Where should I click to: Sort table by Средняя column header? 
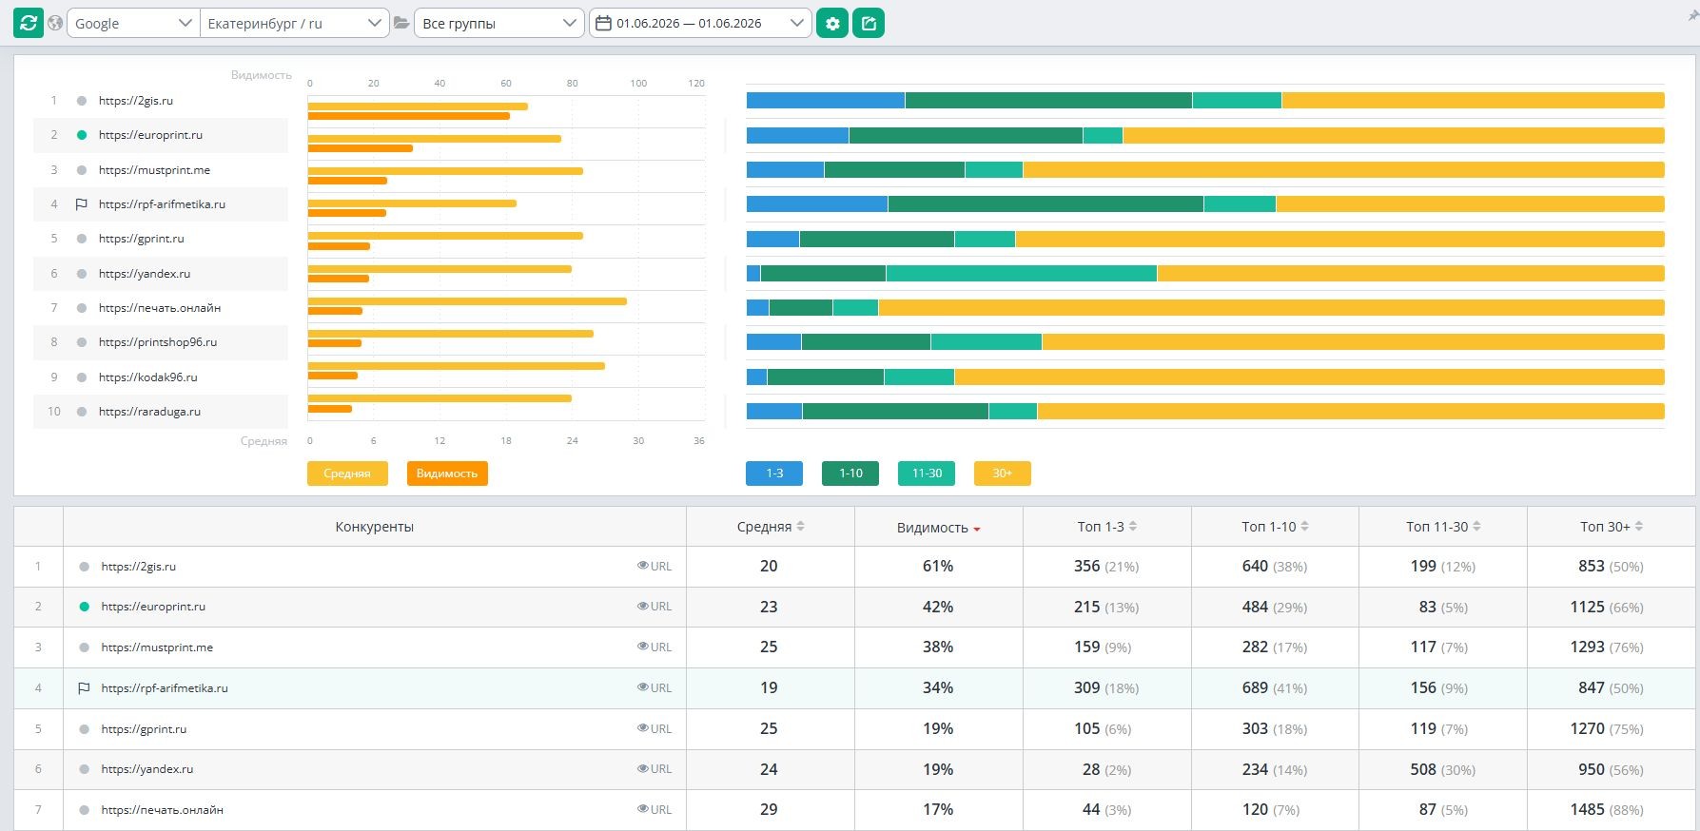(771, 527)
